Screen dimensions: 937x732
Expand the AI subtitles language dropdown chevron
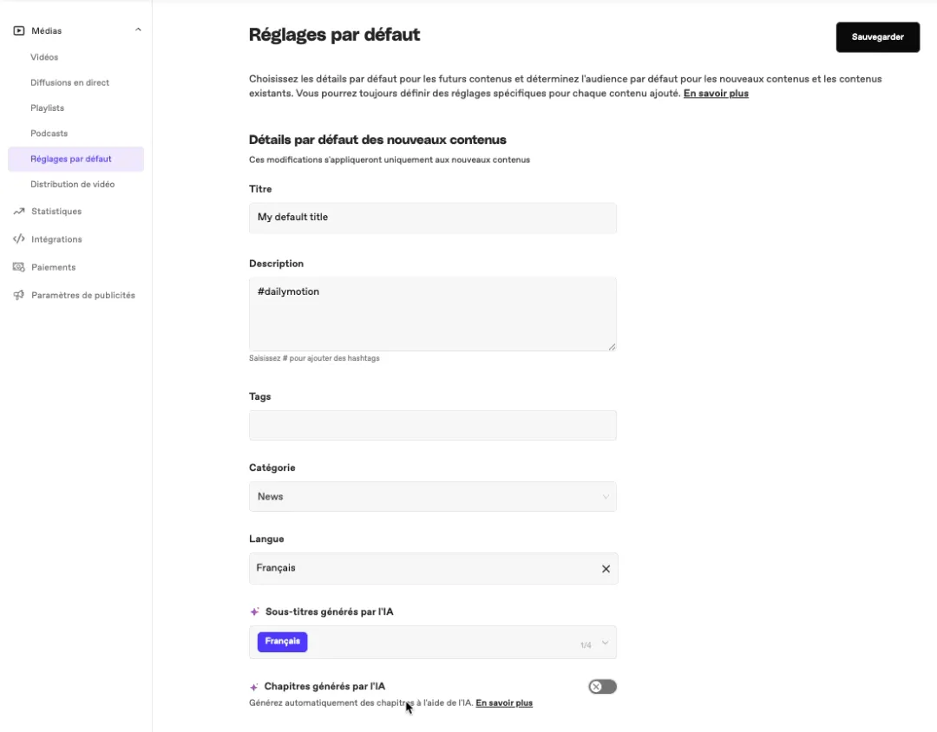(605, 643)
